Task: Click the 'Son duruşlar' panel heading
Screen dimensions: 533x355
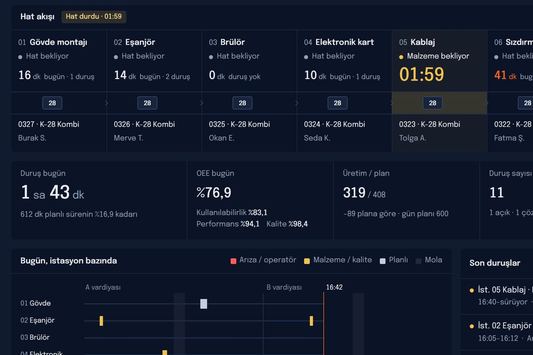Action: click(495, 263)
